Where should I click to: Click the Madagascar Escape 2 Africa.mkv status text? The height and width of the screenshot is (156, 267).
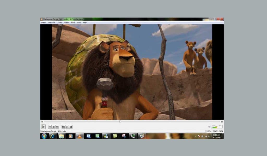pyautogui.click(x=54, y=131)
